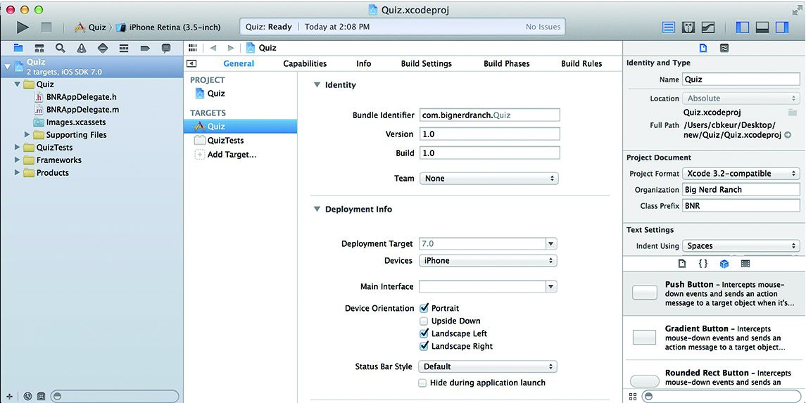Open Deployment Target version list
This screenshot has width=806, height=403.
[551, 244]
